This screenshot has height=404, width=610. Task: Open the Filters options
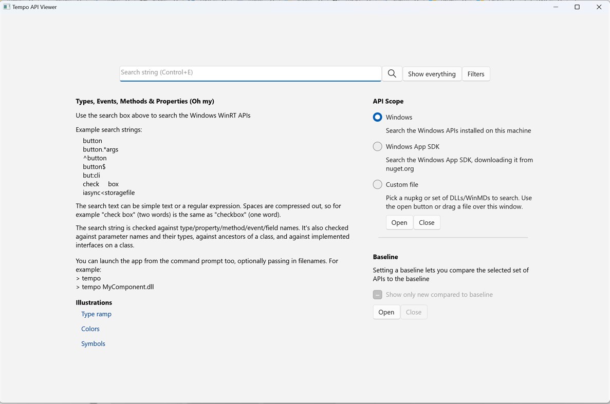click(x=475, y=73)
